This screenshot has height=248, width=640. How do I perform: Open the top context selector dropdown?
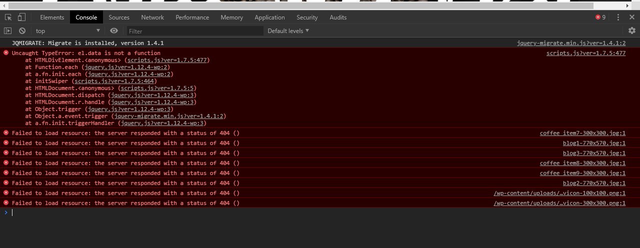tap(68, 31)
